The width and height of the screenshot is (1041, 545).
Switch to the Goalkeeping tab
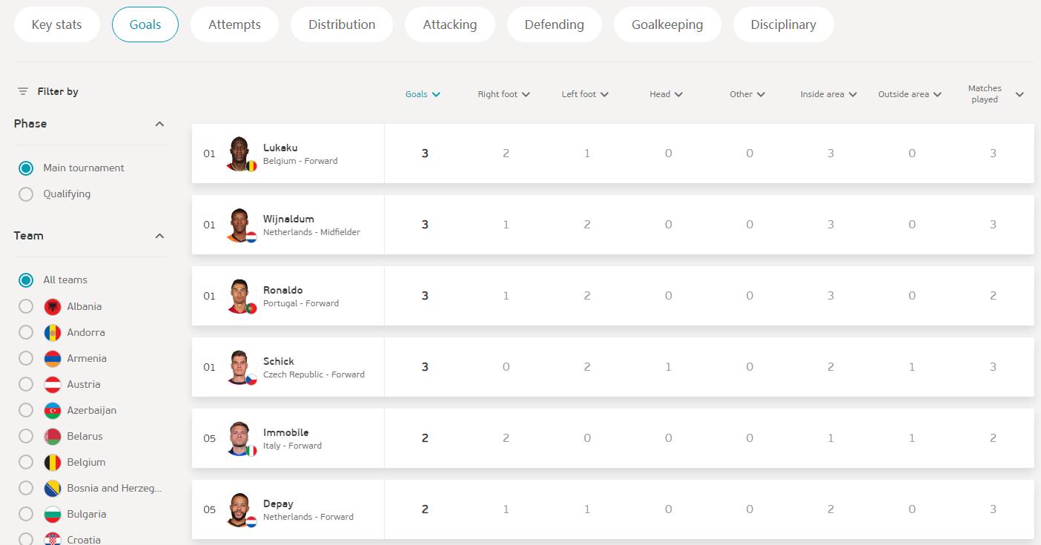(667, 24)
